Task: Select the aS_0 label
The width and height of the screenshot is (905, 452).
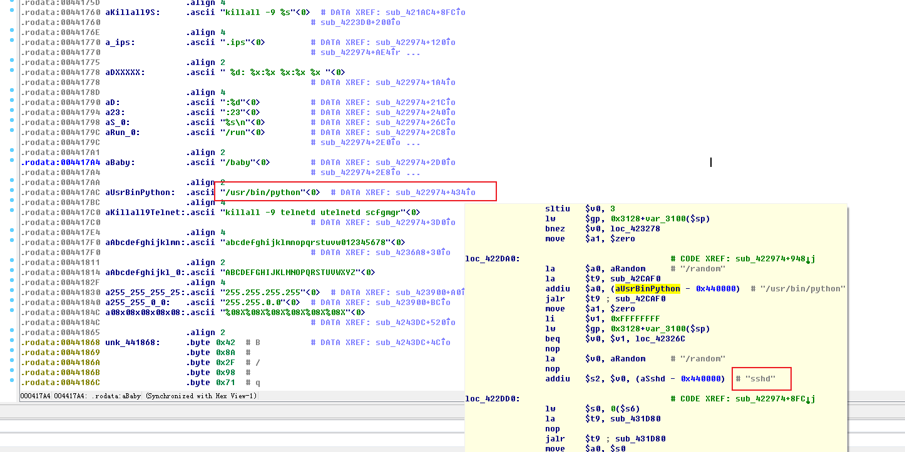Action: click(x=118, y=123)
